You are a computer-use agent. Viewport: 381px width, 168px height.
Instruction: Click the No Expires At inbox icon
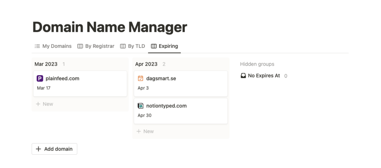(243, 76)
